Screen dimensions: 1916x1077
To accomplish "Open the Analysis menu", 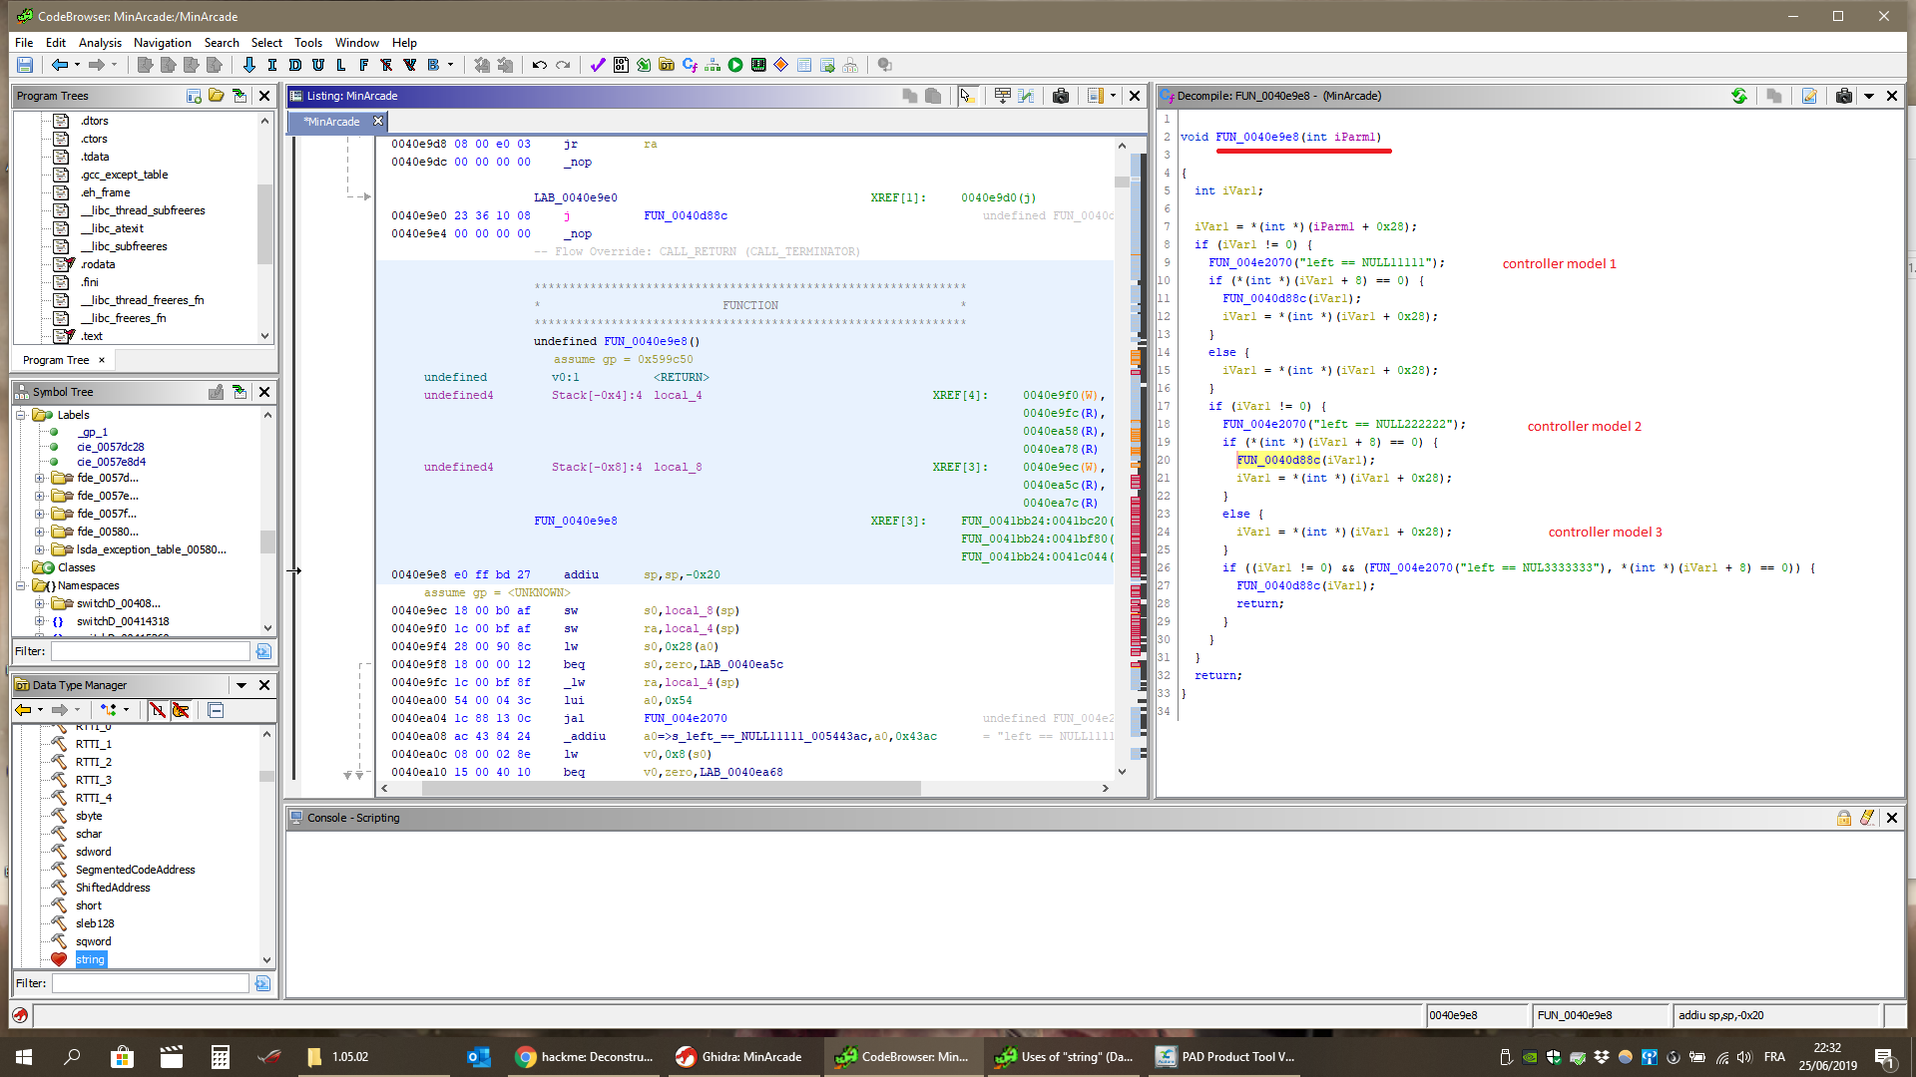I will point(100,43).
